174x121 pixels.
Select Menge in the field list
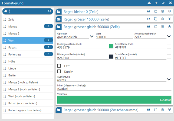(15, 26)
